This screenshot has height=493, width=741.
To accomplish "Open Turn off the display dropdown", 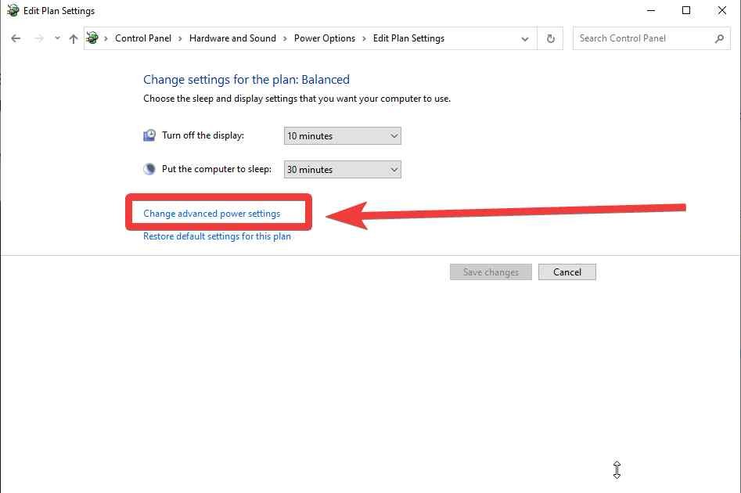I will [x=342, y=135].
